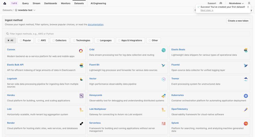The image size is (255, 137).
Task: Click the Heroku logo icon
Action: 82,96
